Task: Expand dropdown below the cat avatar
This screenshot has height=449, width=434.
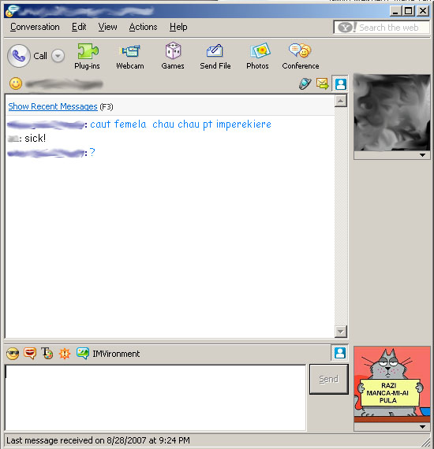Action: [x=422, y=427]
